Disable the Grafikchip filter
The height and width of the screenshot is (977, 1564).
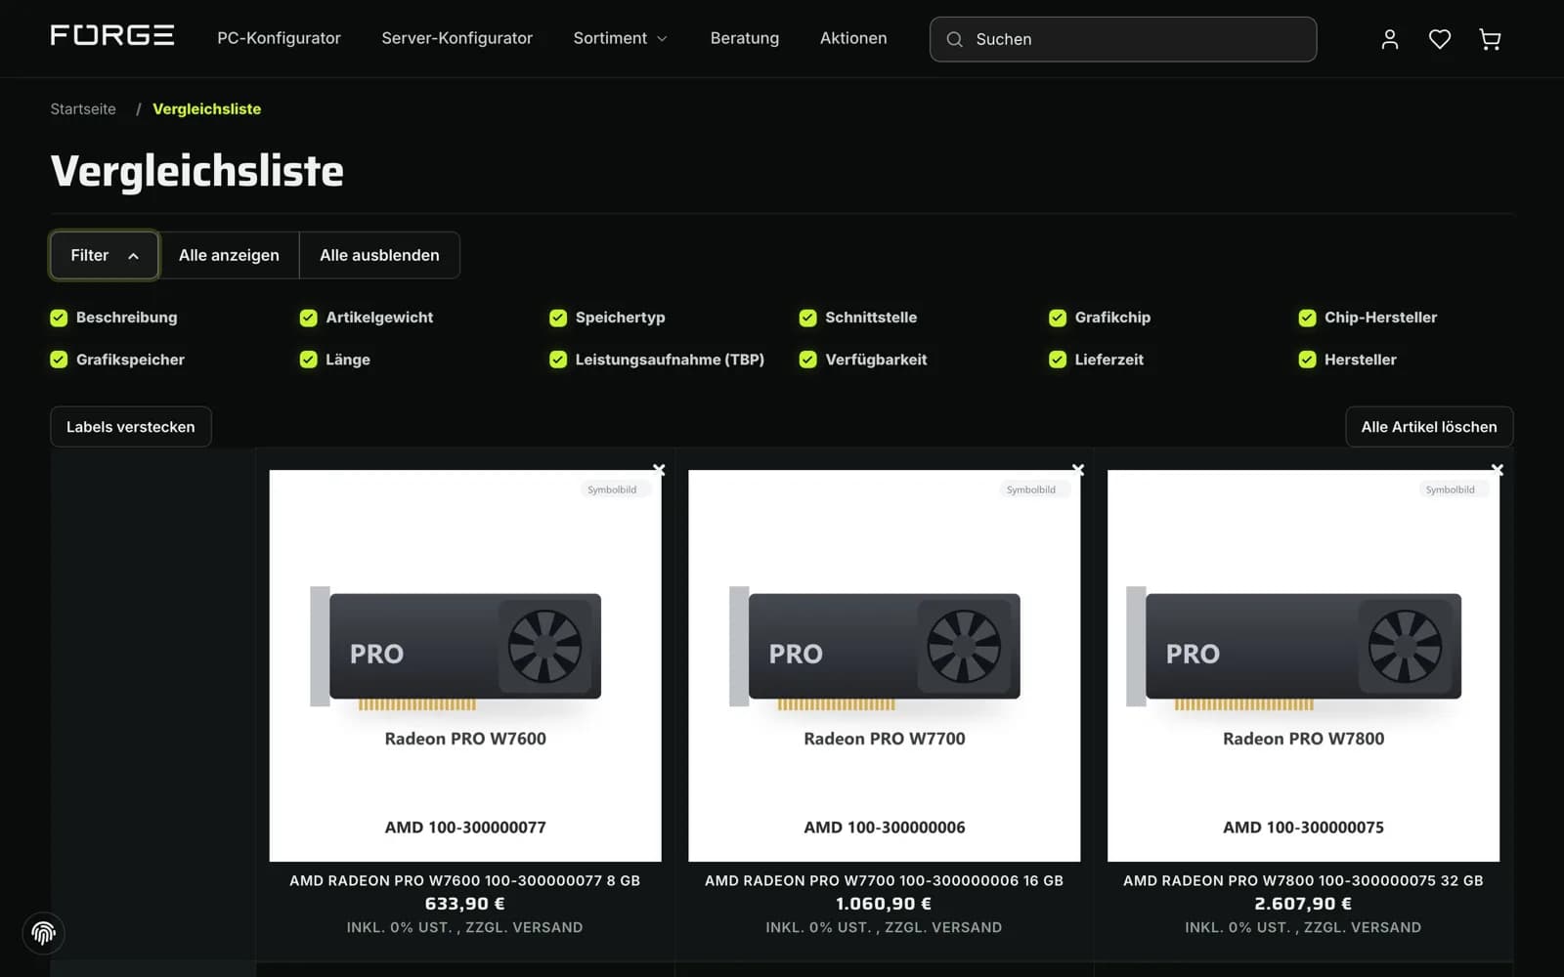(x=1058, y=318)
